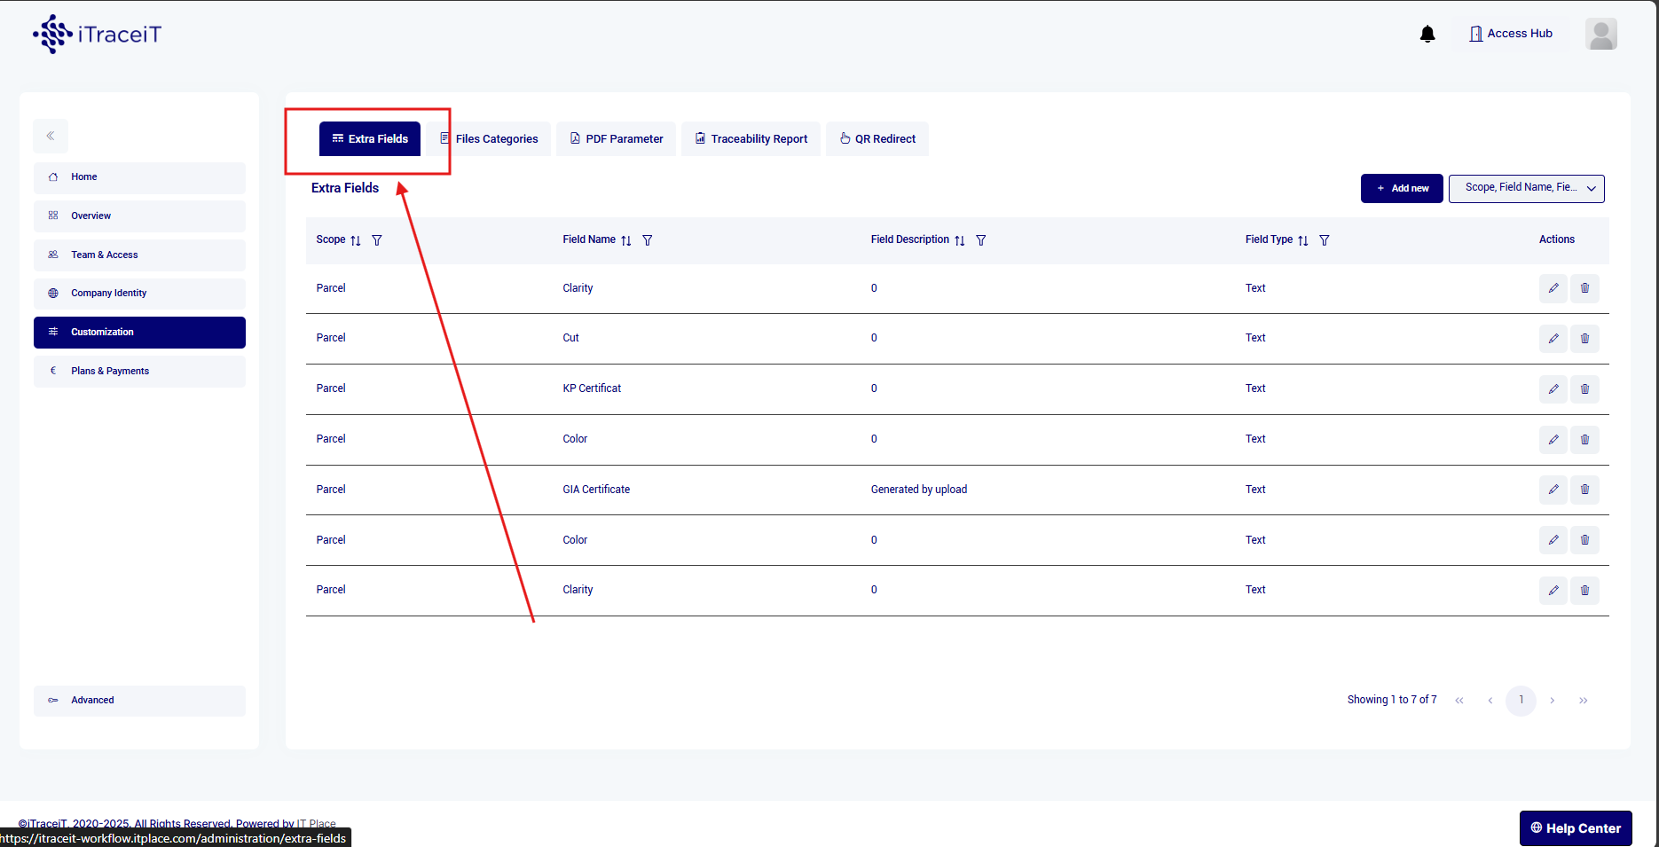Delete the KP Certificat field row
This screenshot has height=847, width=1659.
[1584, 389]
